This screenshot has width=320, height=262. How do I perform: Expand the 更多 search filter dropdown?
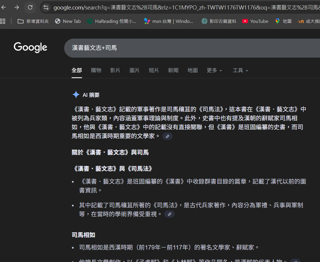tap(214, 70)
